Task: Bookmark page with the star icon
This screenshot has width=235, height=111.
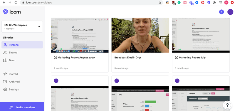Action: (x=160, y=2)
